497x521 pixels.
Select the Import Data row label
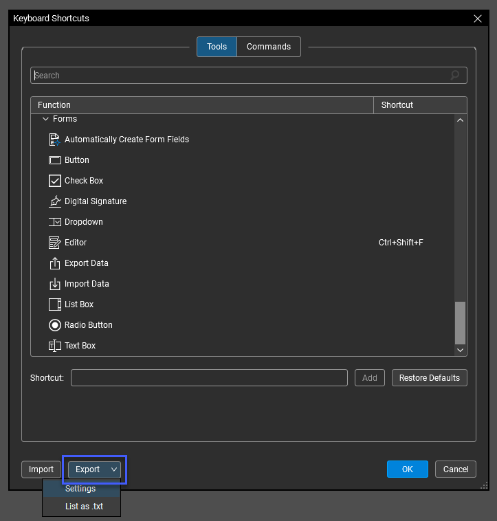coord(87,284)
